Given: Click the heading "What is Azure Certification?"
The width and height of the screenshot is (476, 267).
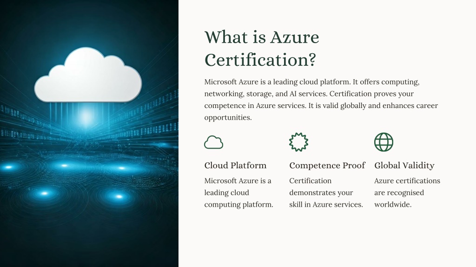Looking at the screenshot, I should point(262,48).
